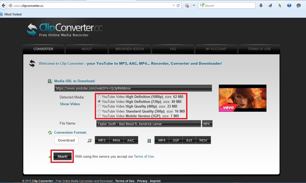The width and height of the screenshot is (306, 183).
Task: Click the .MP4 extension box
Action: pyautogui.click(x=207, y=124)
